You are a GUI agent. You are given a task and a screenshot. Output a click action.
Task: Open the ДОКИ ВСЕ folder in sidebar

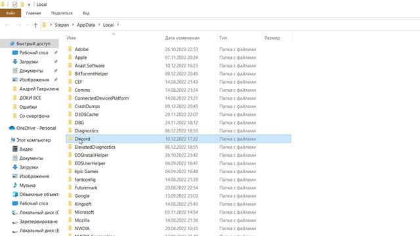(30, 98)
